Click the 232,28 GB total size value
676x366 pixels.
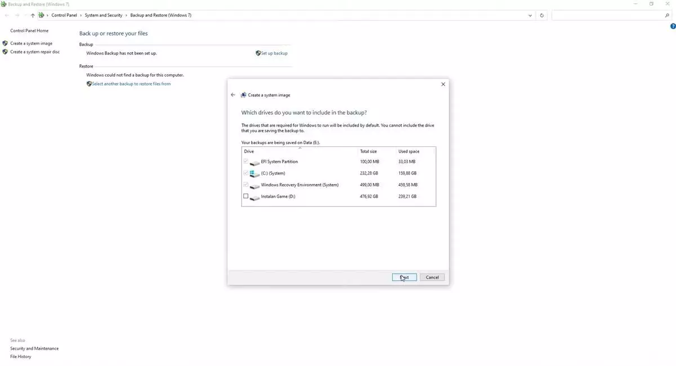pyautogui.click(x=369, y=173)
